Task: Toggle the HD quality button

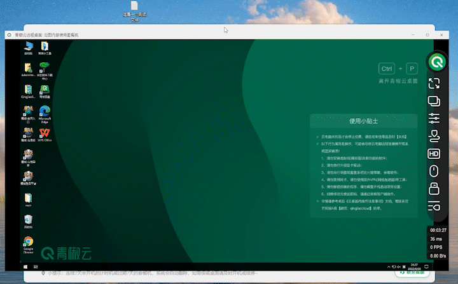Action: pyautogui.click(x=434, y=154)
